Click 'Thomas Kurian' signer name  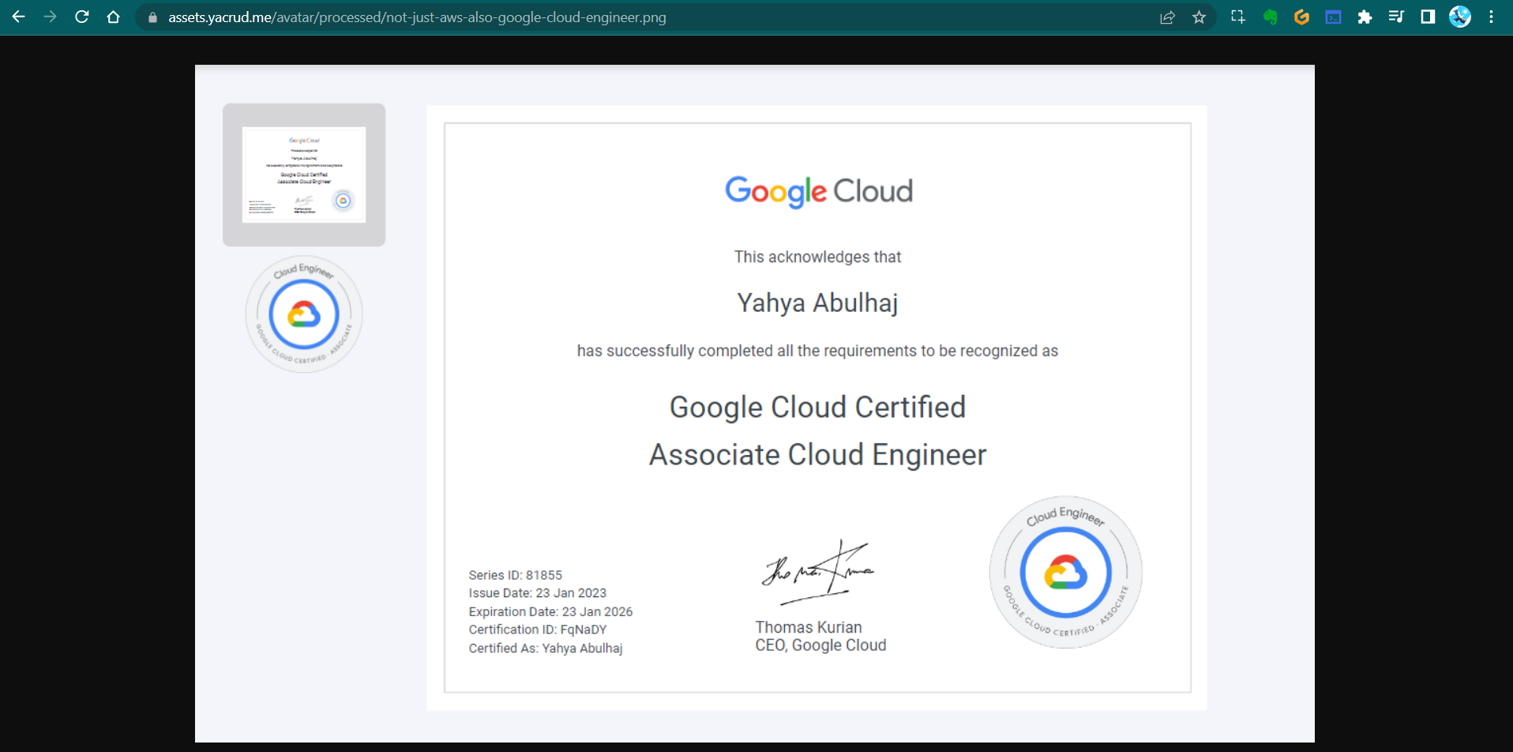[809, 627]
